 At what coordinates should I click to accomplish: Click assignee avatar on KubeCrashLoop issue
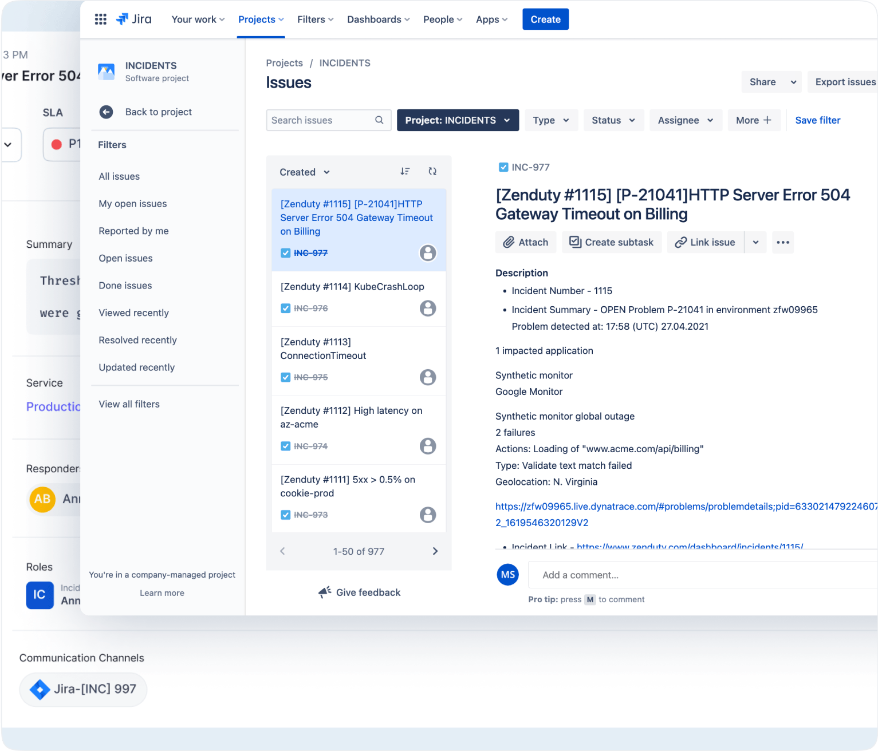tap(427, 309)
